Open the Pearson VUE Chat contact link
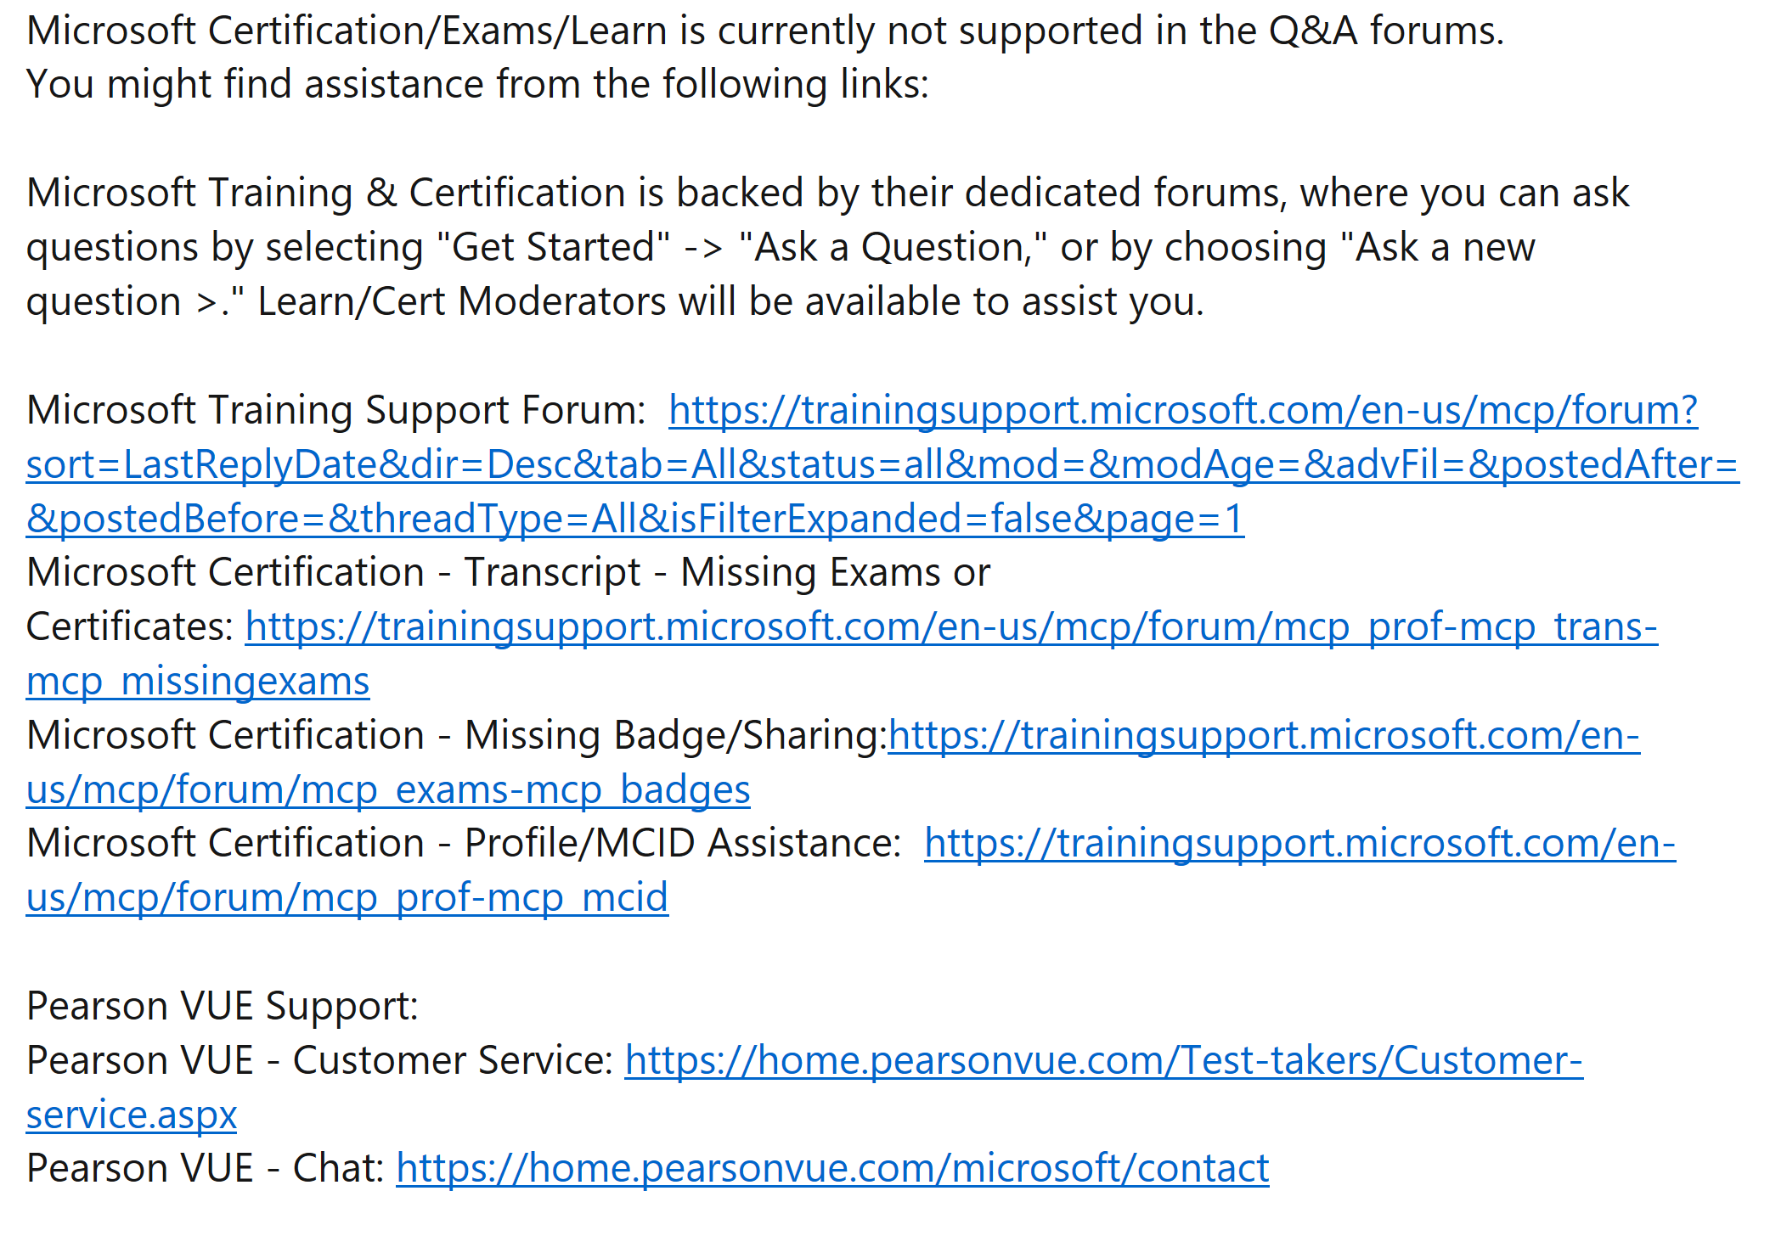The height and width of the screenshot is (1247, 1770). (832, 1169)
